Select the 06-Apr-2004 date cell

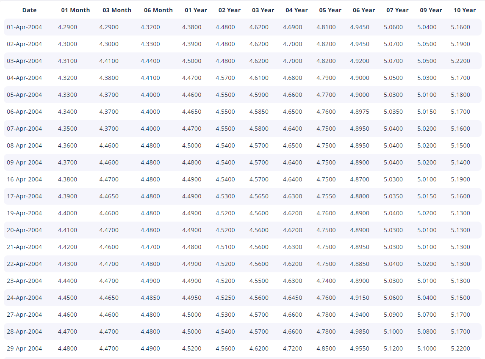click(25, 112)
